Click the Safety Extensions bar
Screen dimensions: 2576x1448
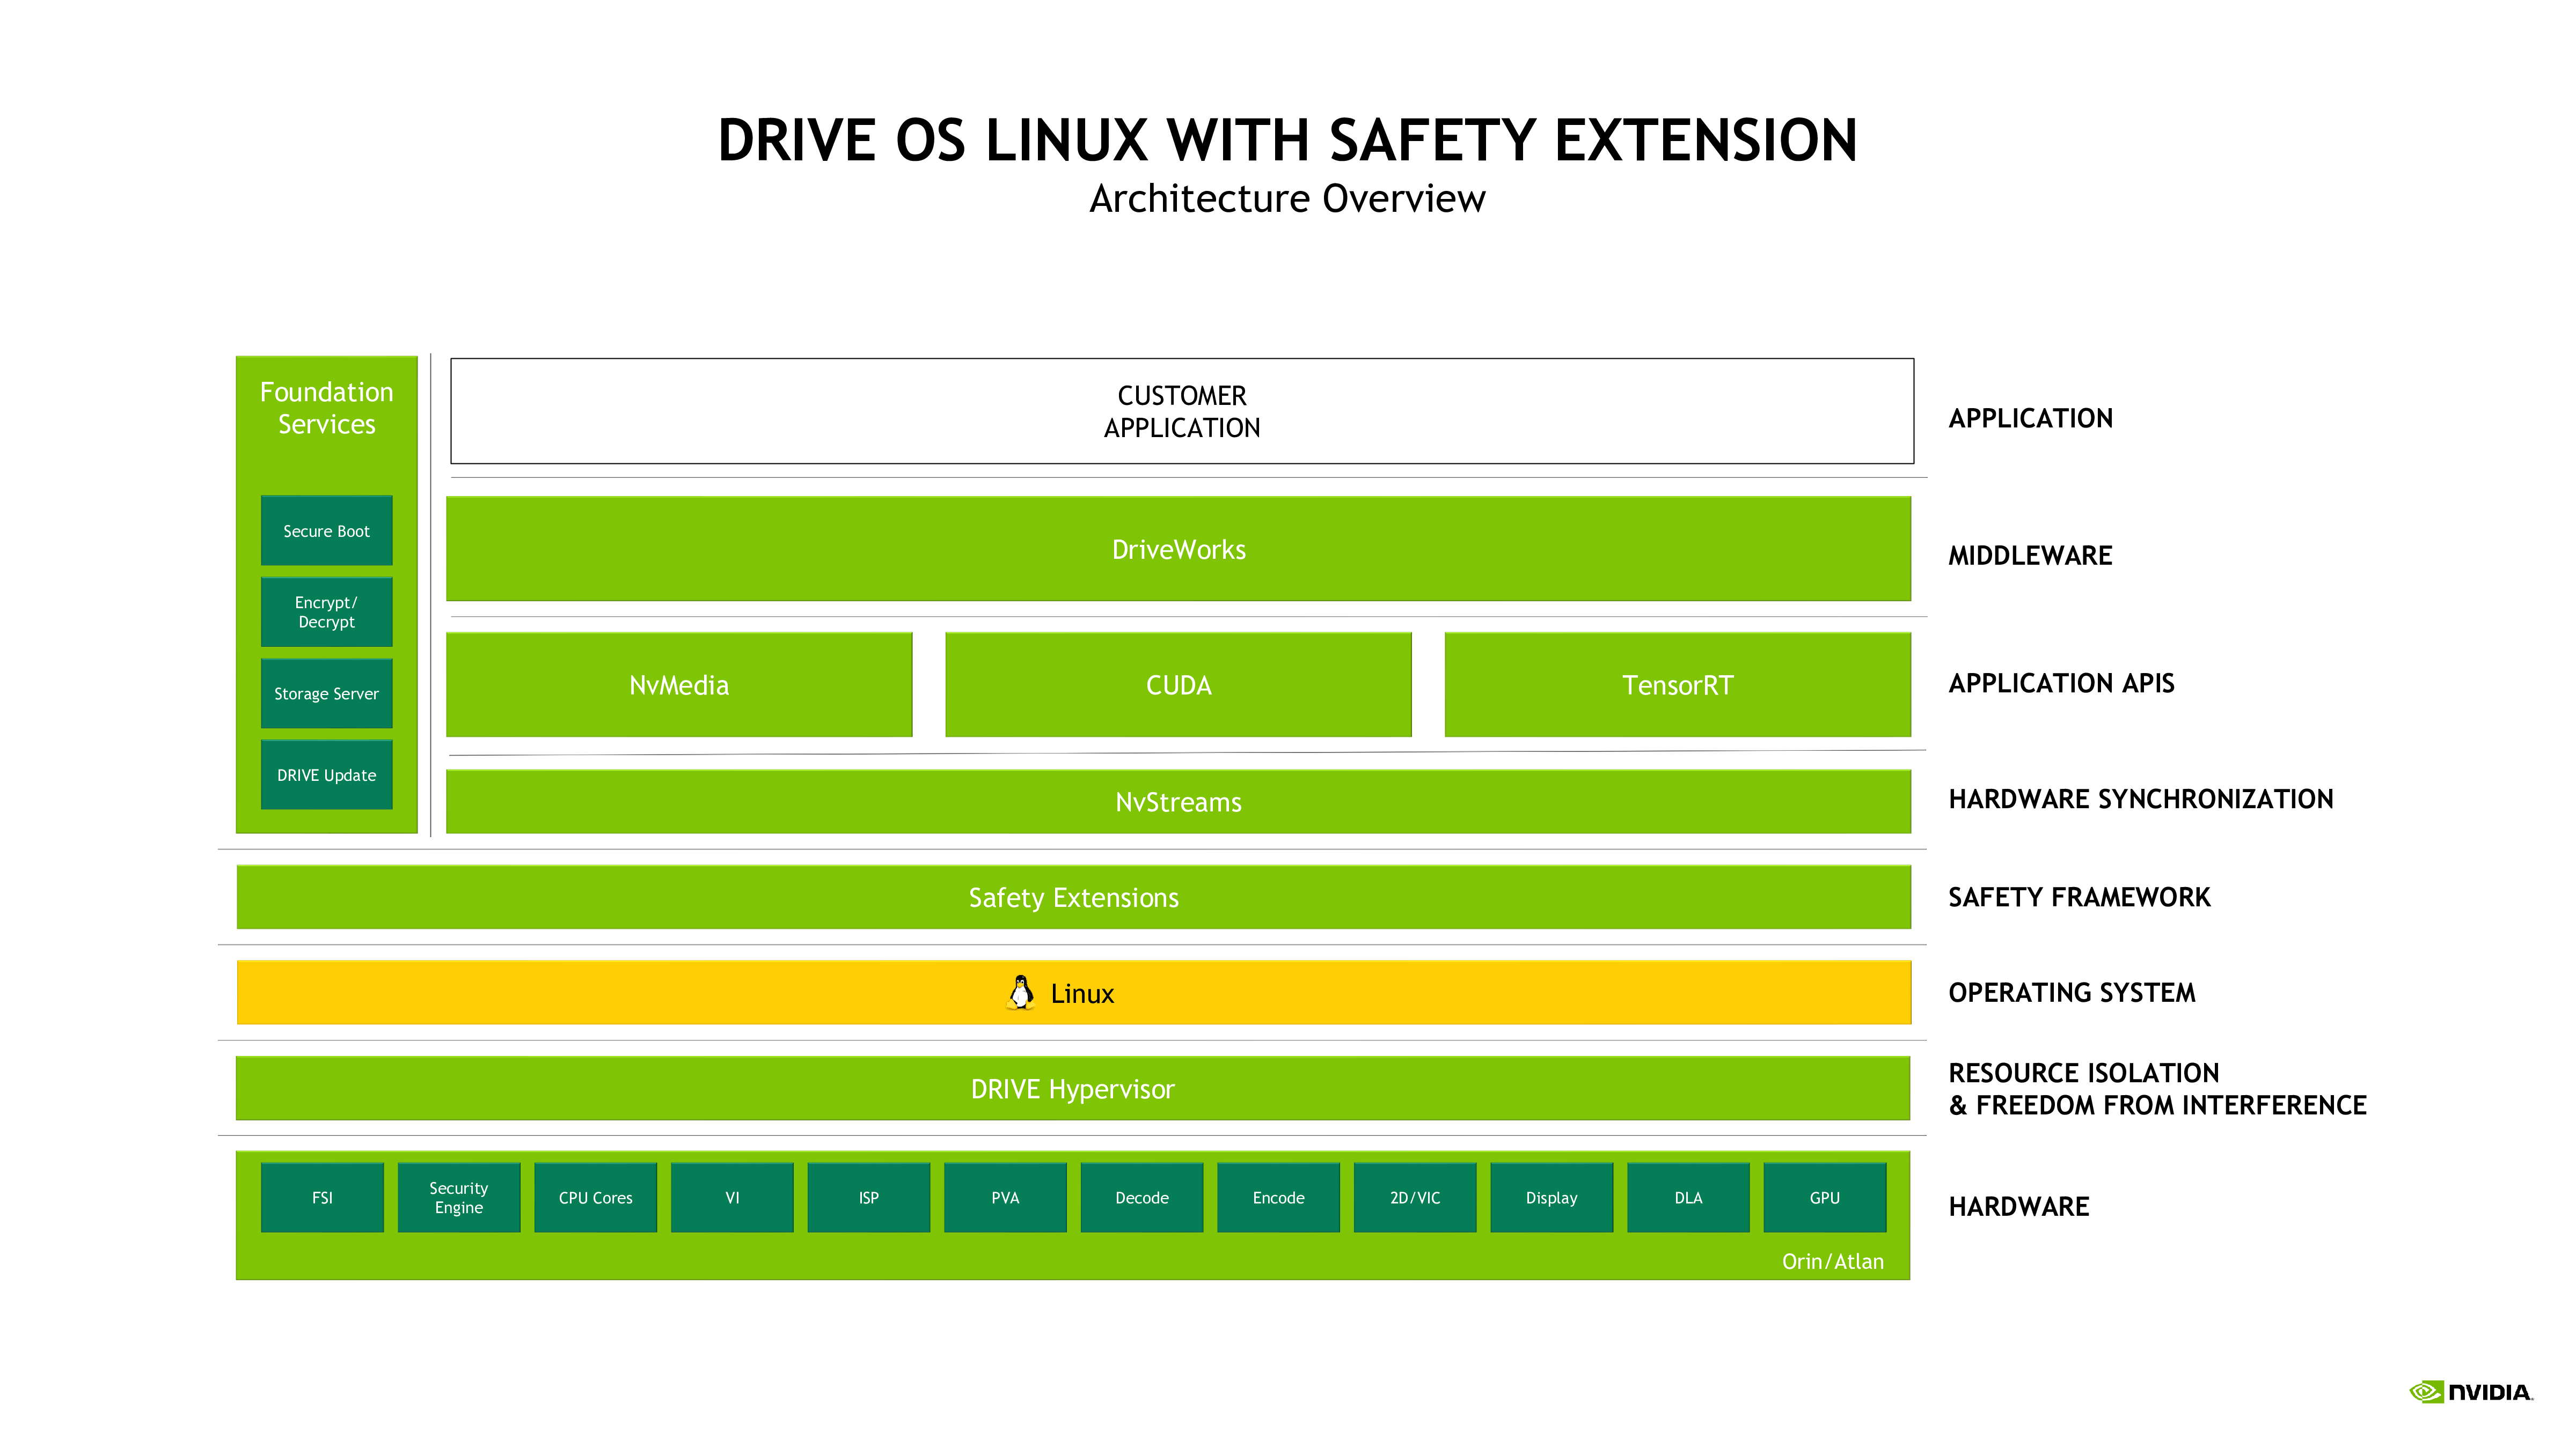[1073, 897]
